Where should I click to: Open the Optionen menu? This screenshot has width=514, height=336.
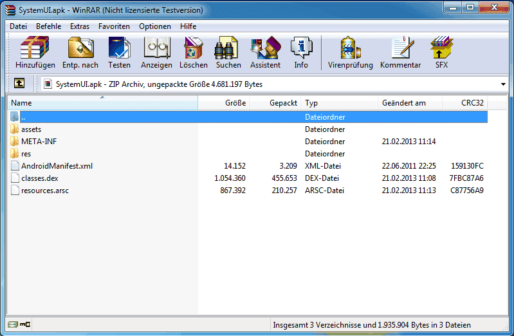pos(155,26)
